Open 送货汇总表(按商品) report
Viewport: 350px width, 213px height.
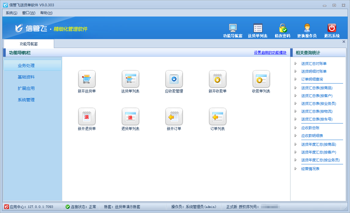[x=317, y=88]
